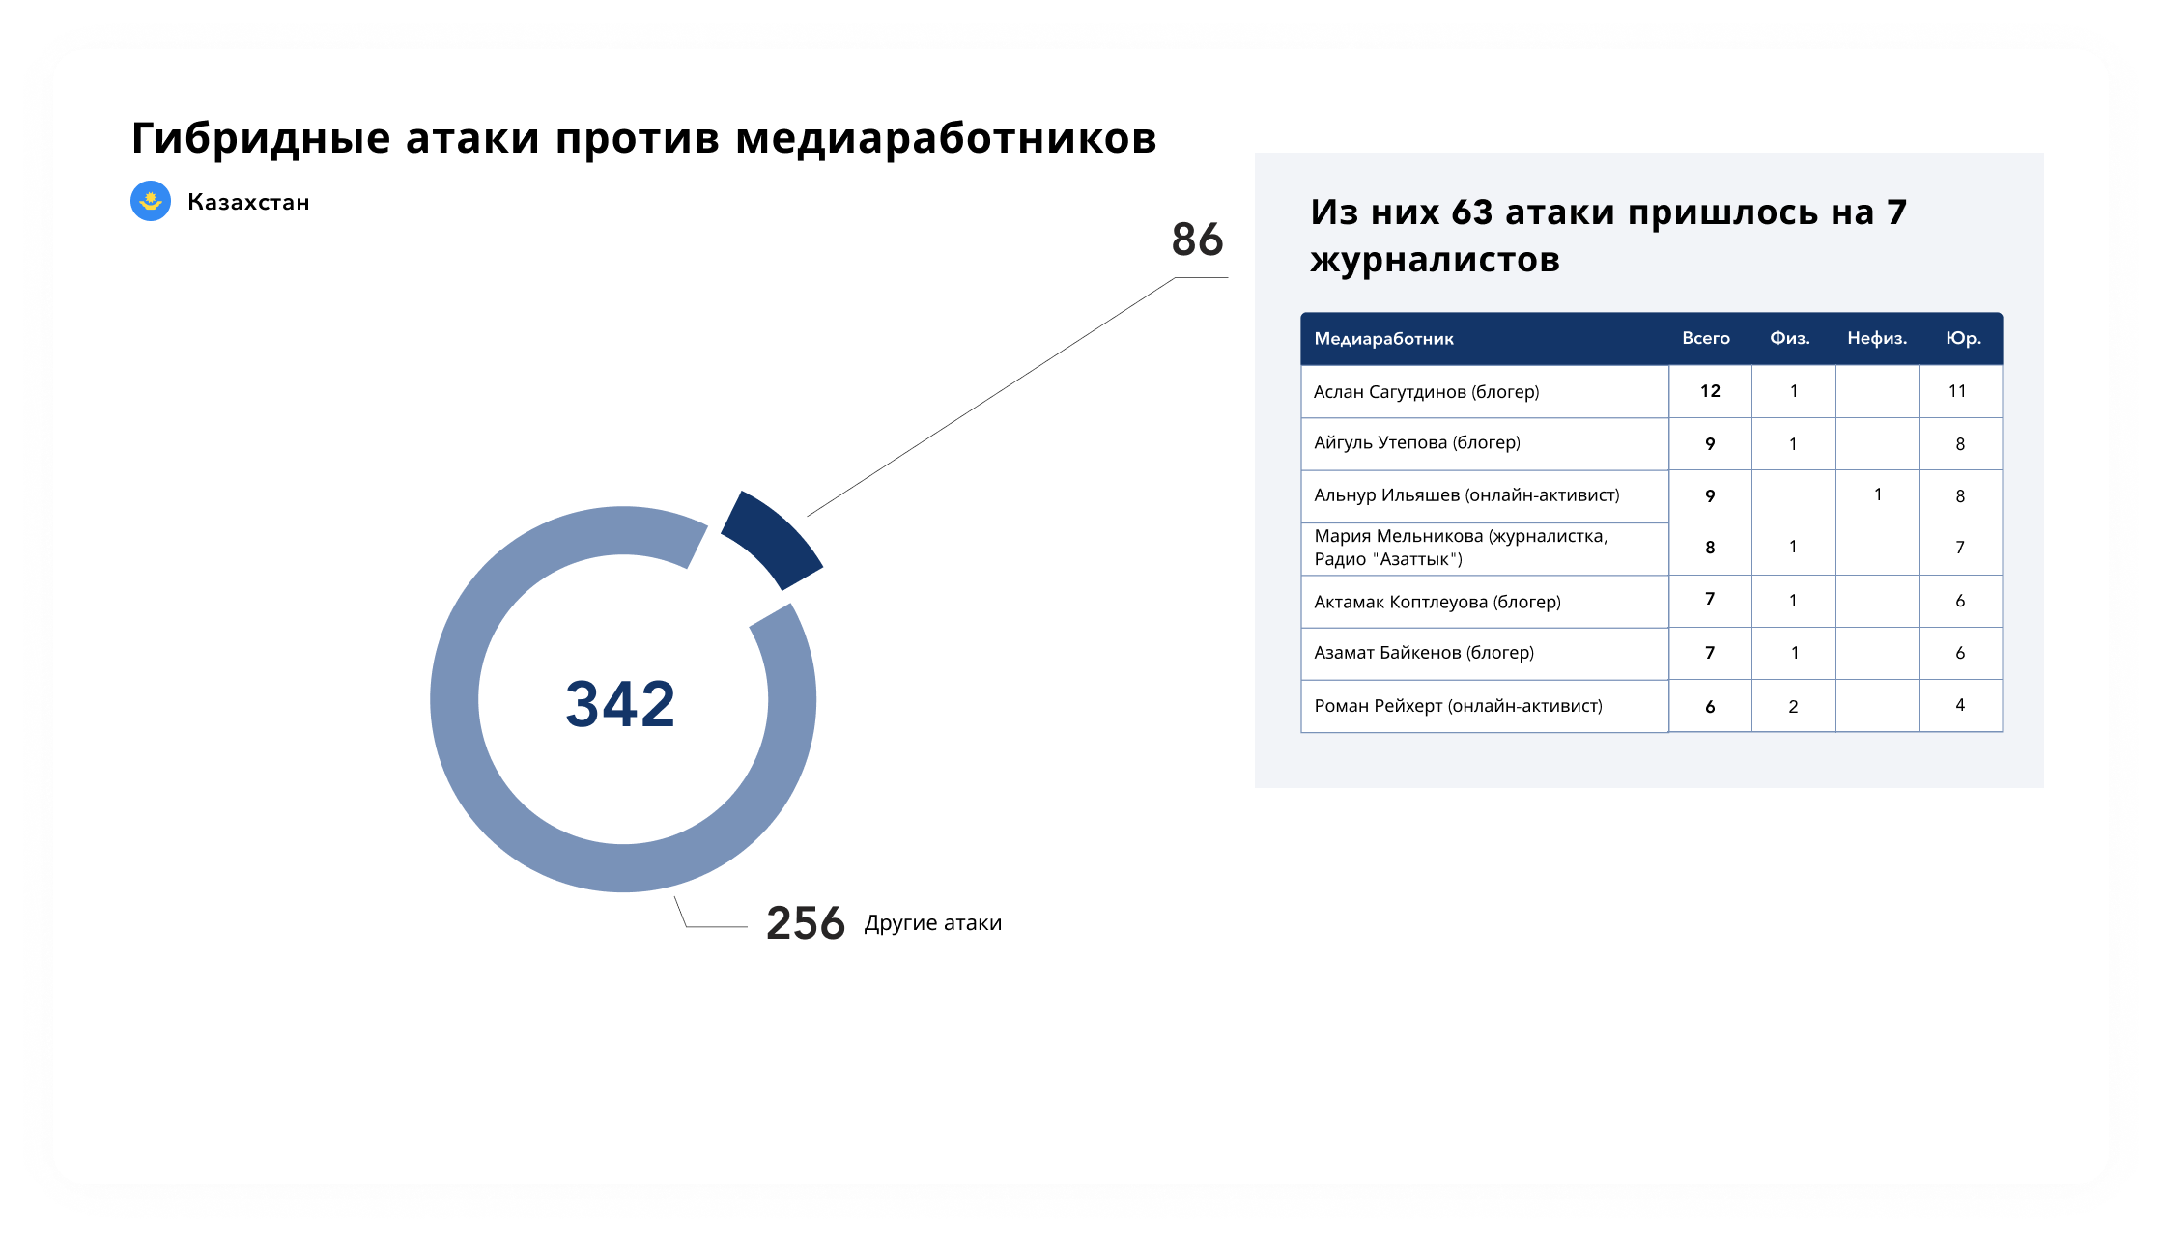The width and height of the screenshot is (2162, 1241).
Task: Click physical value '2' for Роман Рейхерт
Action: 1793,707
